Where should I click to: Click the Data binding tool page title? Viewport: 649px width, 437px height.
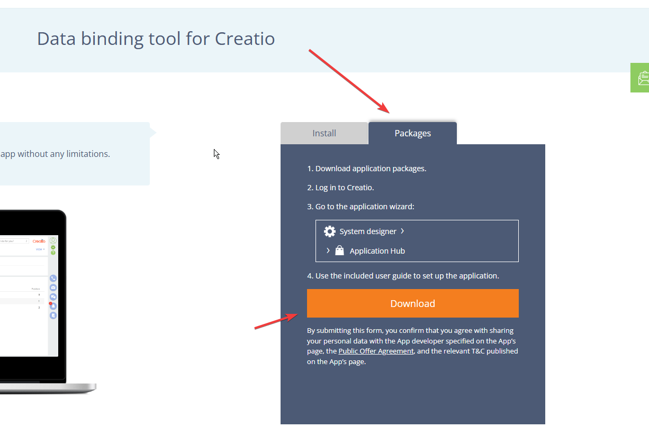click(x=156, y=39)
